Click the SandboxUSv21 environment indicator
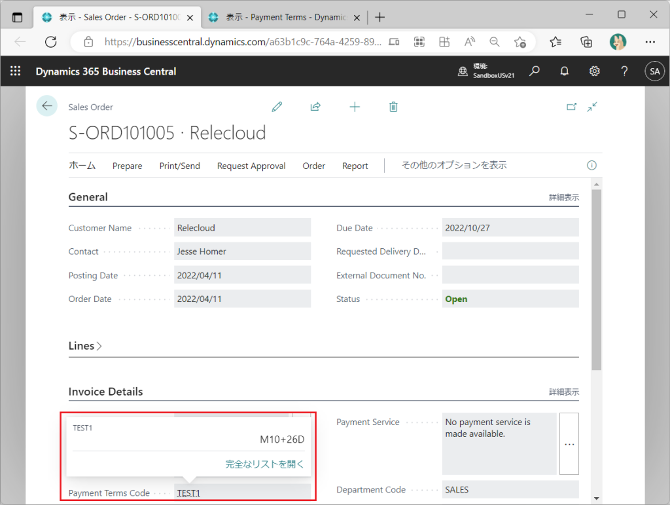This screenshot has height=505, width=670. pos(486,71)
